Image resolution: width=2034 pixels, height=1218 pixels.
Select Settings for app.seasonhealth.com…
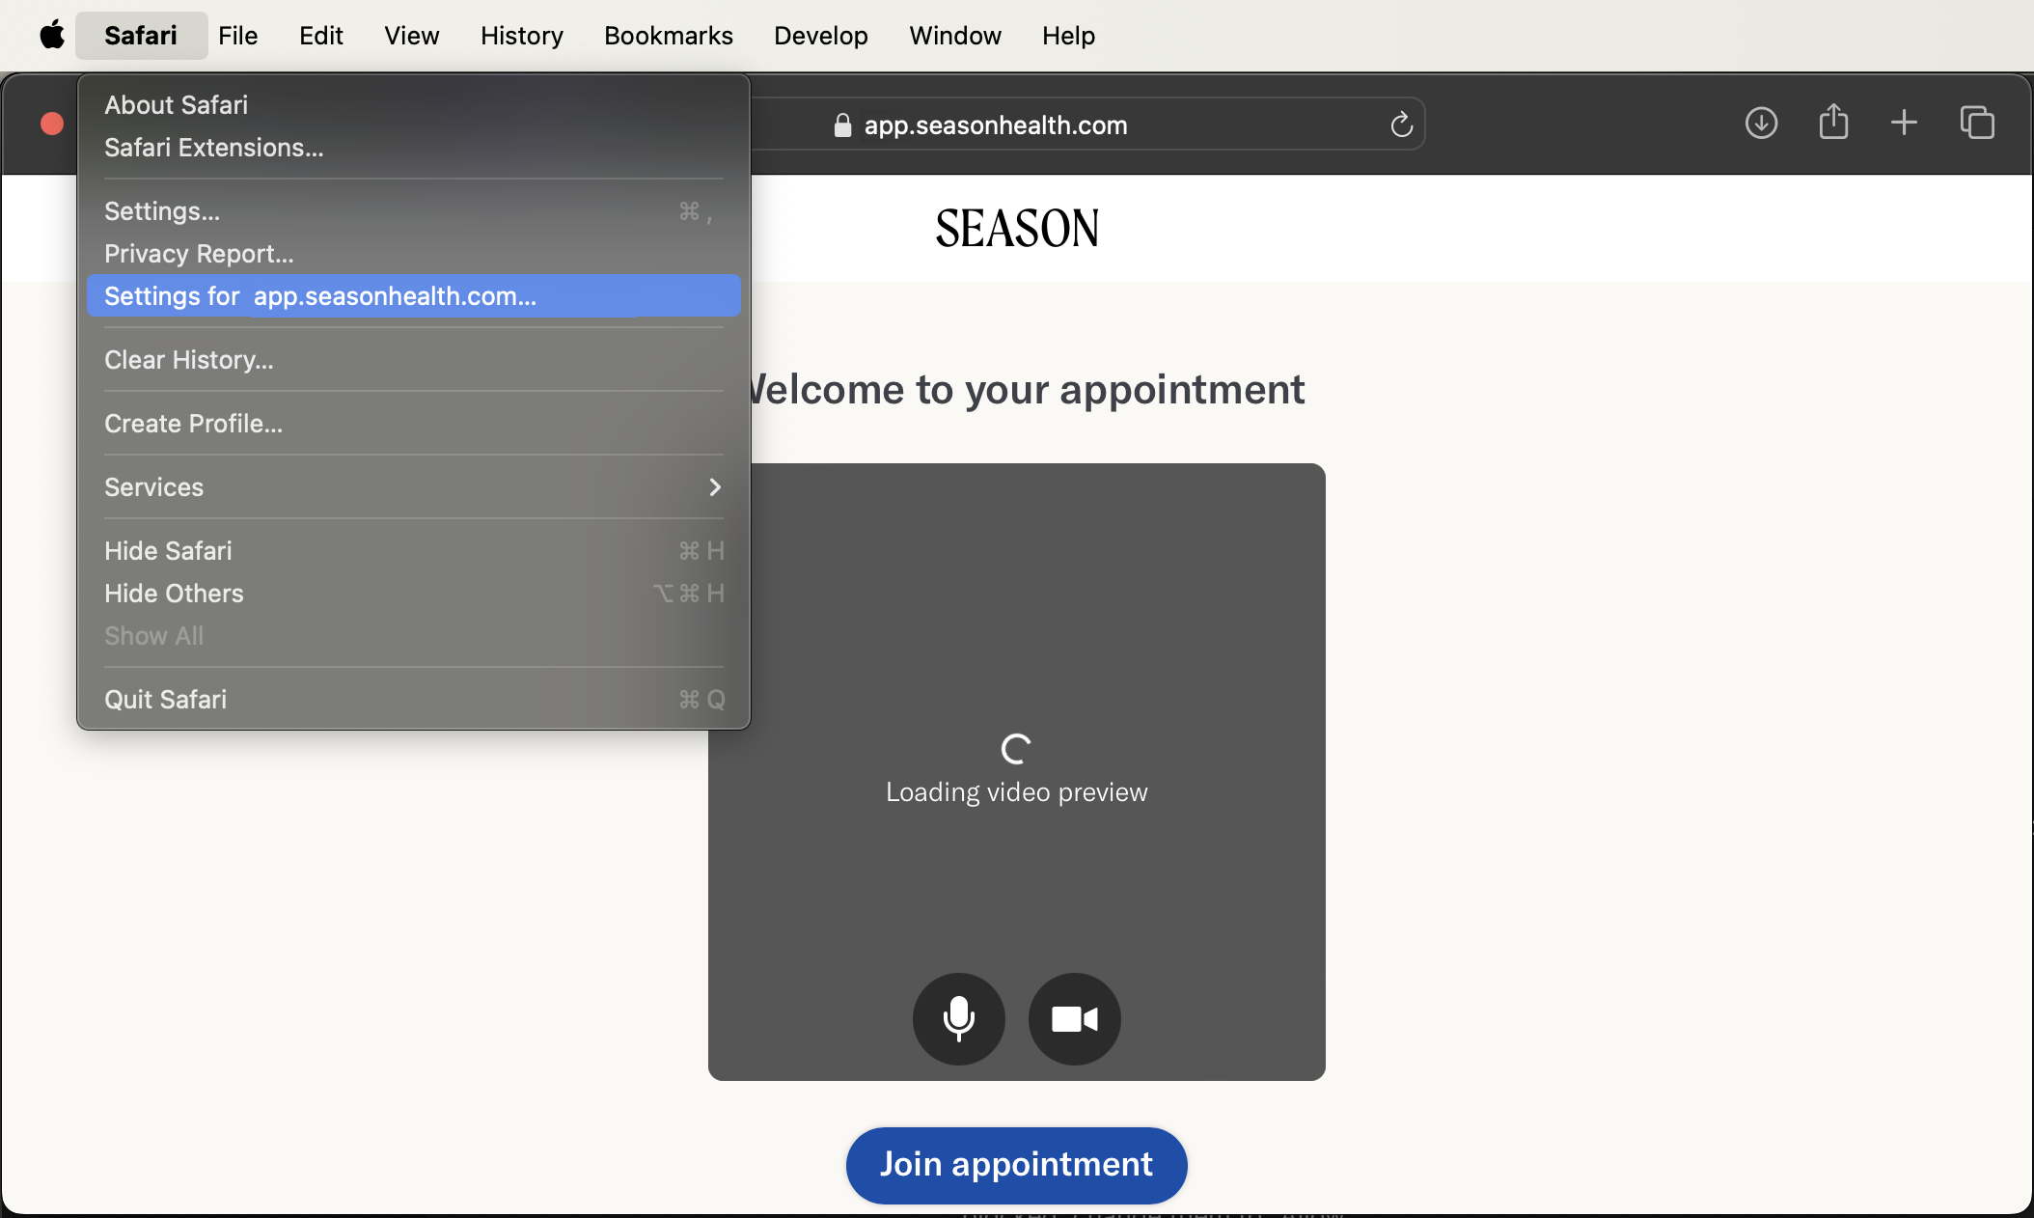click(414, 295)
